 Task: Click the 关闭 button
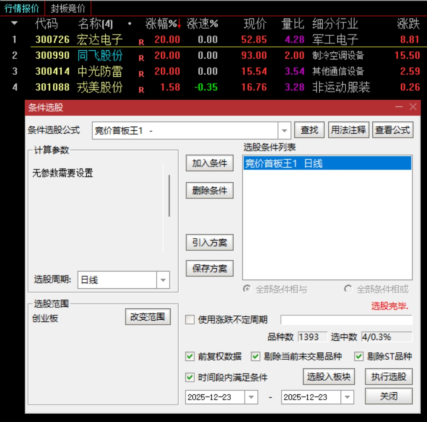pyautogui.click(x=389, y=396)
